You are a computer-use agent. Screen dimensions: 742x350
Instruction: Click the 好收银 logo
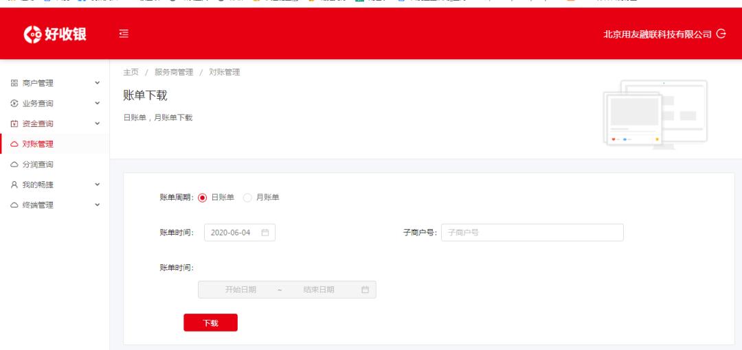(55, 34)
